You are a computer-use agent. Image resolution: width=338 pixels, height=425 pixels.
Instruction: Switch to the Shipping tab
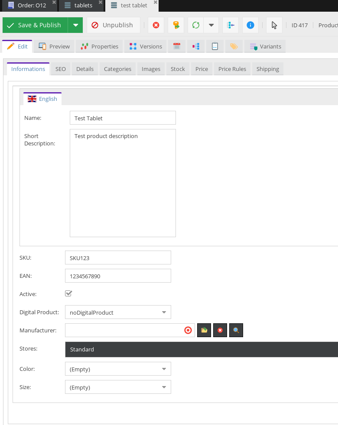click(268, 69)
